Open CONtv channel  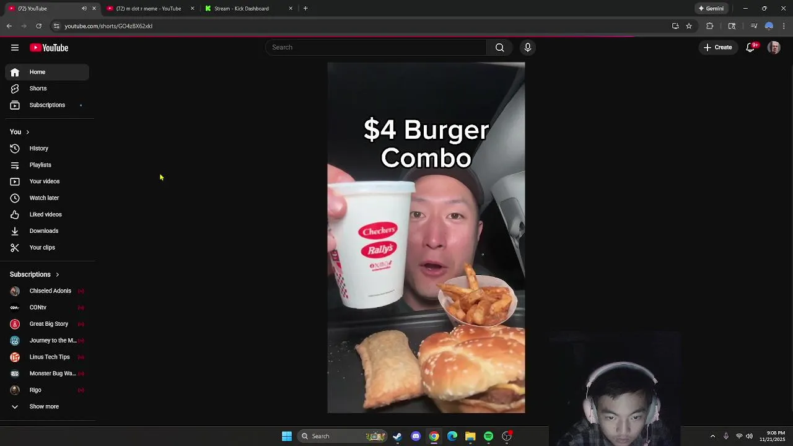tap(48, 307)
